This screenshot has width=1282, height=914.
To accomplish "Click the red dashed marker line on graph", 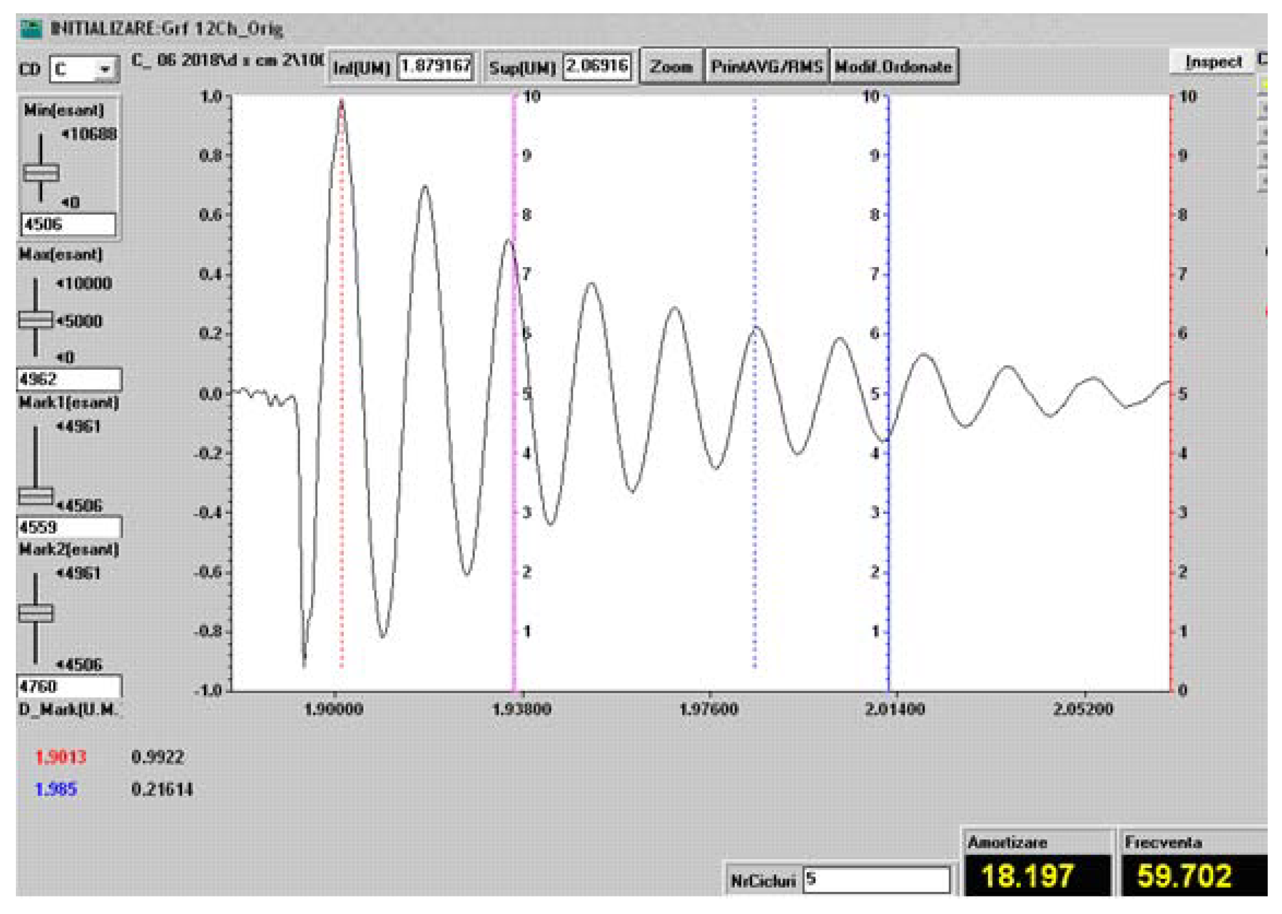I will 342,450.
